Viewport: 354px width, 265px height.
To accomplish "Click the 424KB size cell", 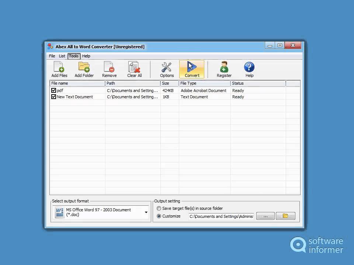I will pos(168,91).
